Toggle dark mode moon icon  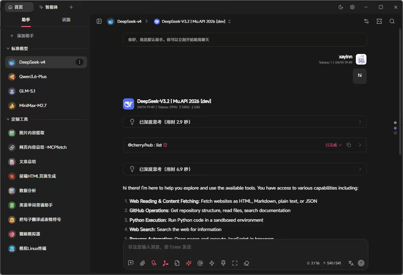tap(341, 7)
